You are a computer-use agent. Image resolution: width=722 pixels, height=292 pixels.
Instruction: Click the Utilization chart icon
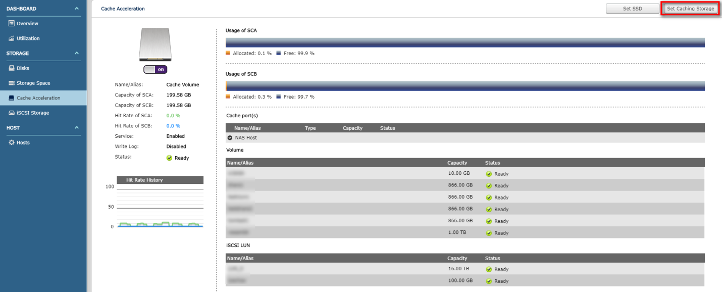11,38
